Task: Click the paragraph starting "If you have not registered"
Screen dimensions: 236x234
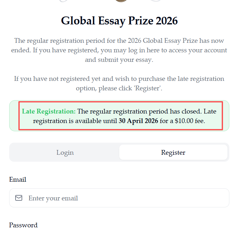Action: pyautogui.click(x=119, y=83)
